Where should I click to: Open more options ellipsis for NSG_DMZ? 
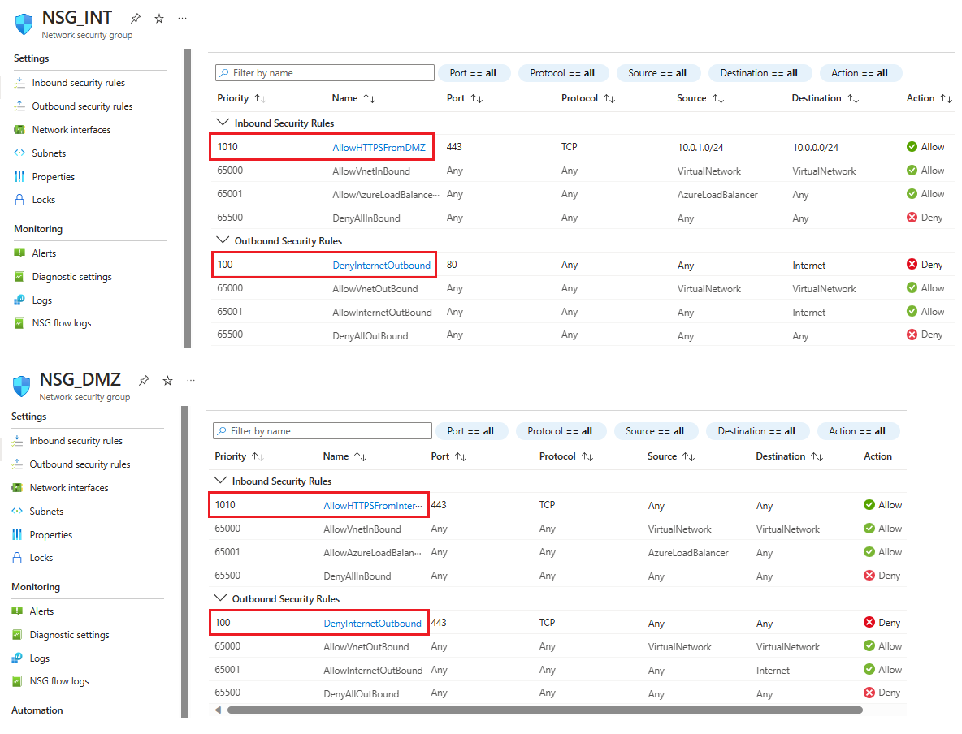(x=191, y=380)
